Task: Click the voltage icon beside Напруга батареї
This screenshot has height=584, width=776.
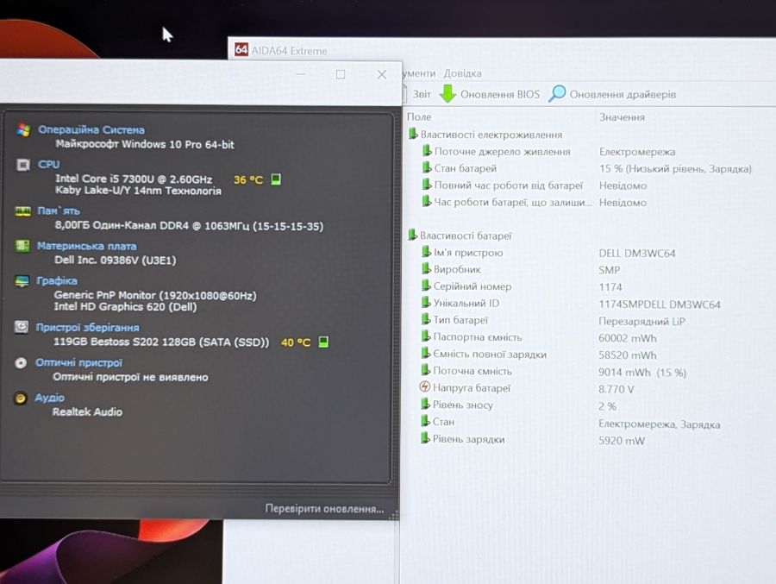Action: click(x=424, y=386)
